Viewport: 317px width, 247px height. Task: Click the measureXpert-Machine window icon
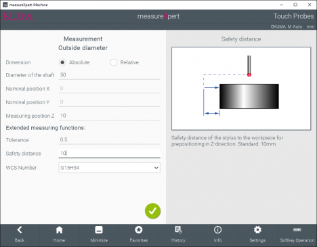coord(5,5)
